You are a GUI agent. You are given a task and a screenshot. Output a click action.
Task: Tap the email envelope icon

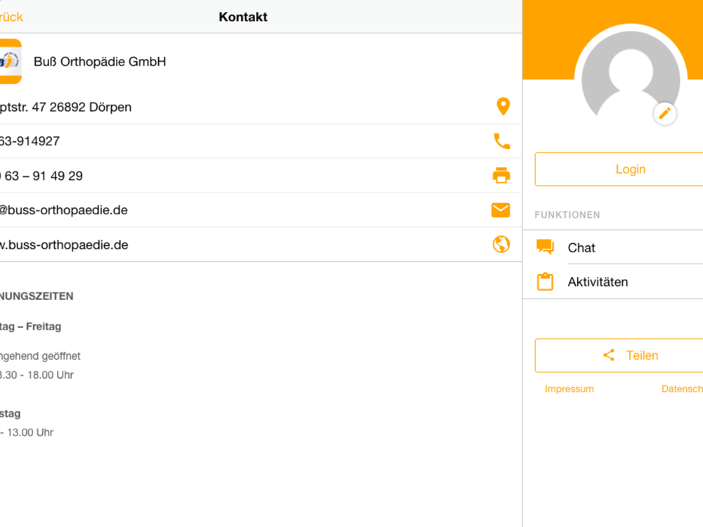(501, 209)
